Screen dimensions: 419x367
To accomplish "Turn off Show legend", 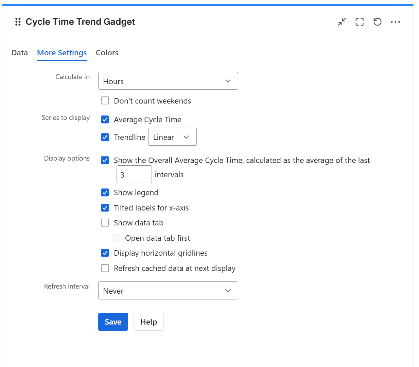I will 105,192.
